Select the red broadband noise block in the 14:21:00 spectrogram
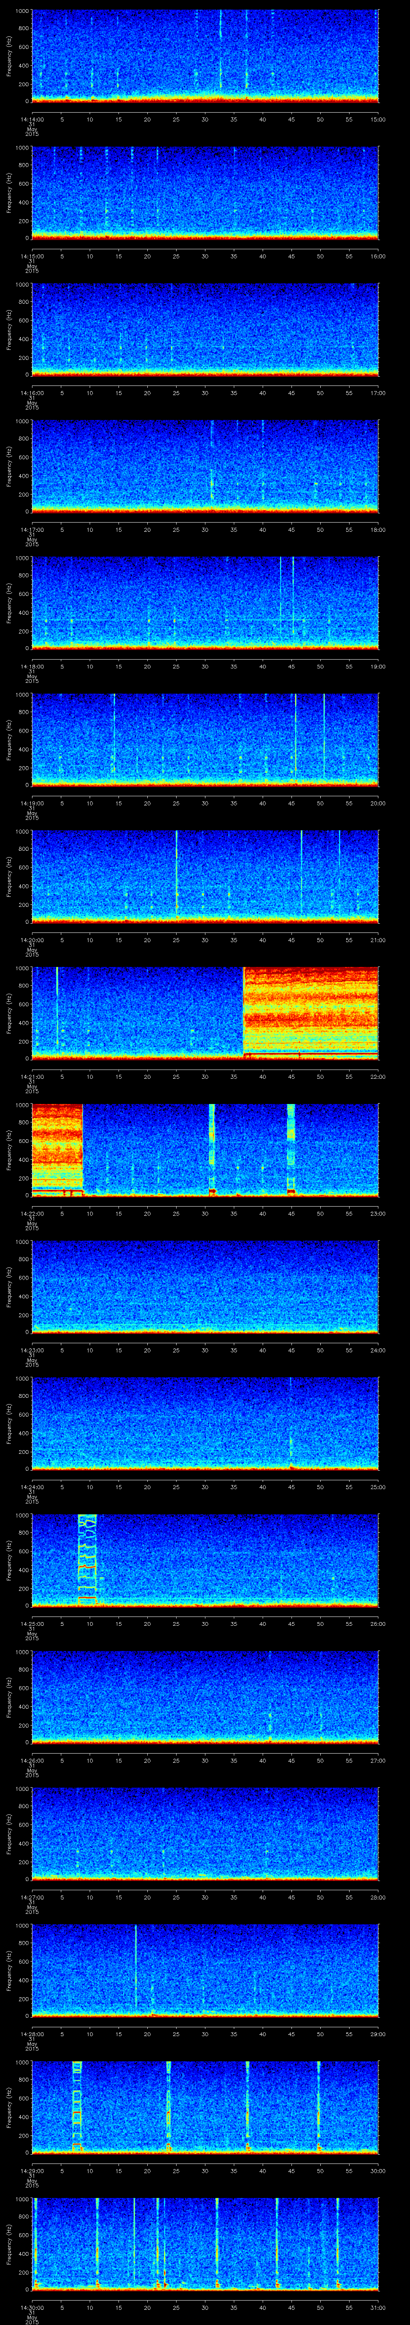 coord(311,1012)
